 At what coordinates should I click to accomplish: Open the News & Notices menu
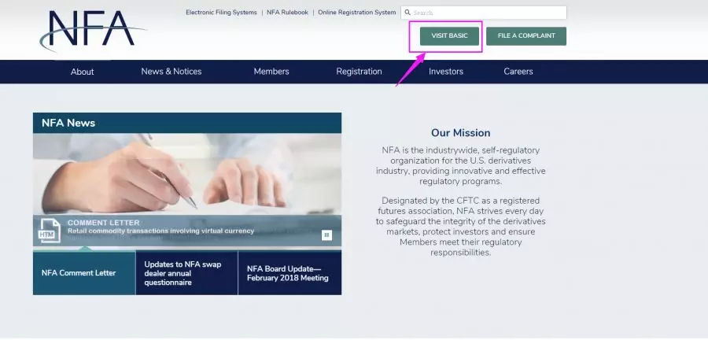point(171,72)
